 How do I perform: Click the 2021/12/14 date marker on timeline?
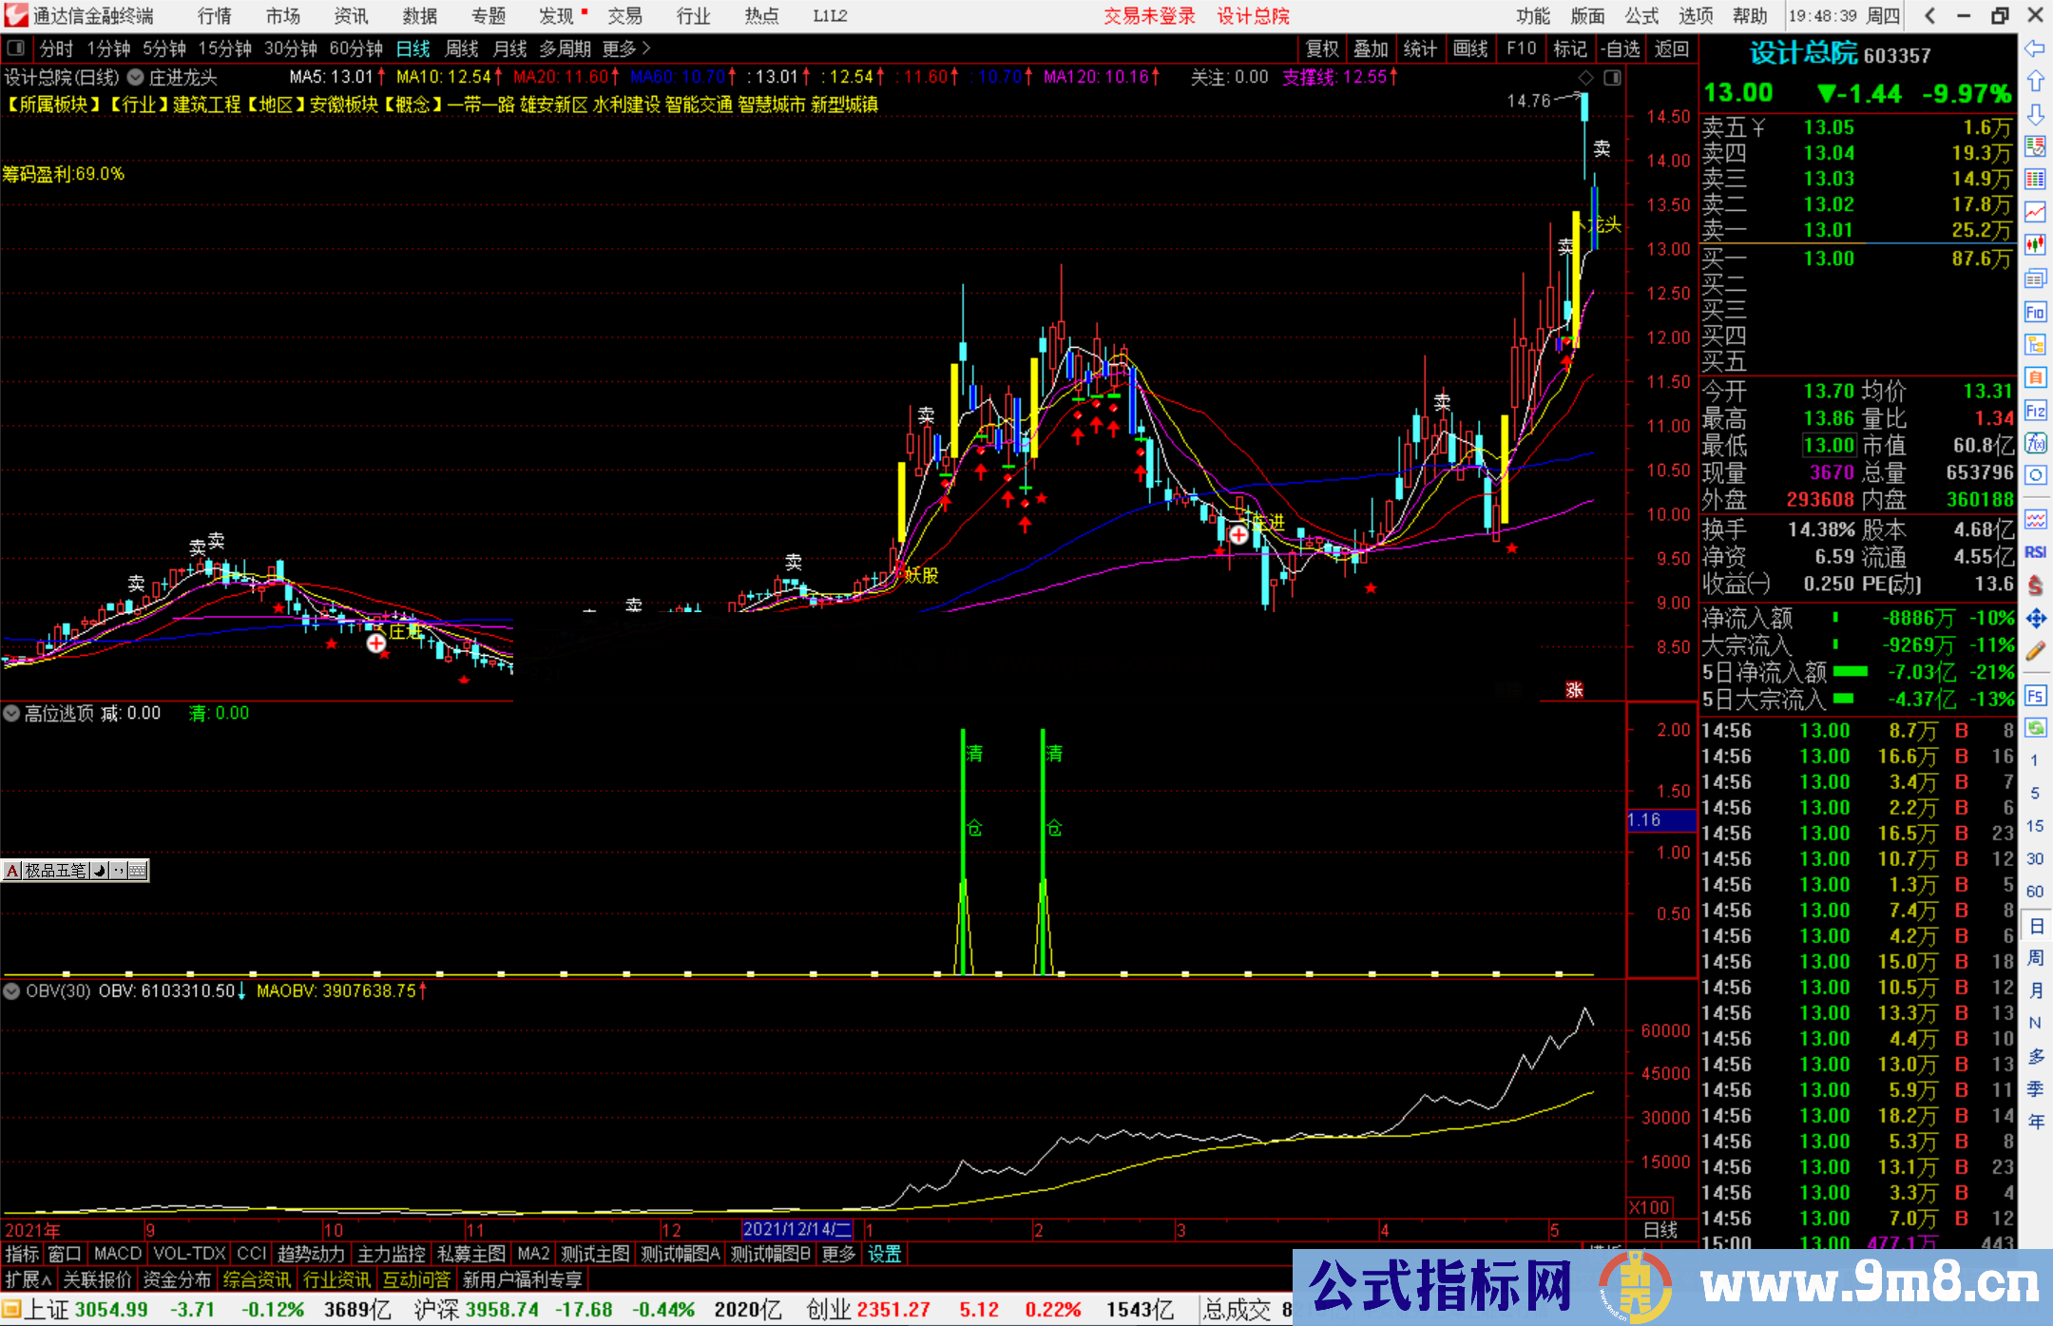(x=796, y=1230)
